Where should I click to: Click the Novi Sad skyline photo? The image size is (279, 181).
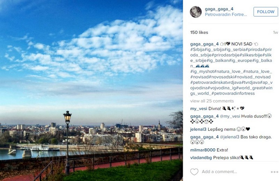(91, 90)
